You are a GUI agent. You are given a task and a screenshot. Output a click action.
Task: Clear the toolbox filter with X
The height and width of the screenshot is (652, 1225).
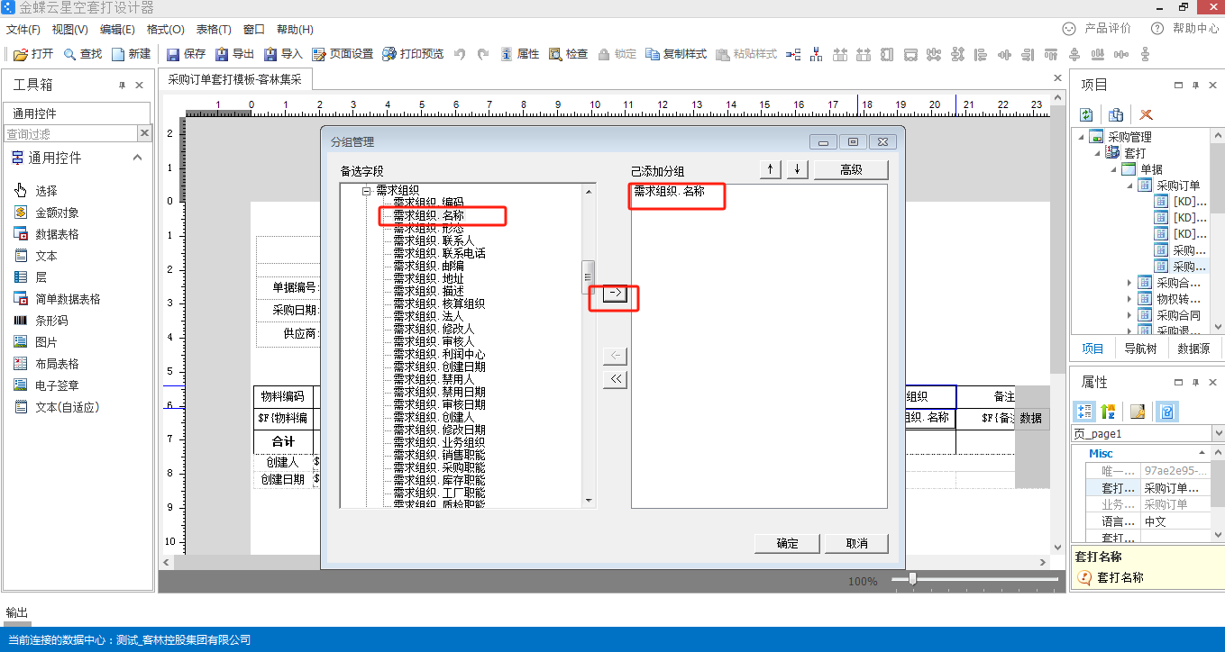click(145, 133)
